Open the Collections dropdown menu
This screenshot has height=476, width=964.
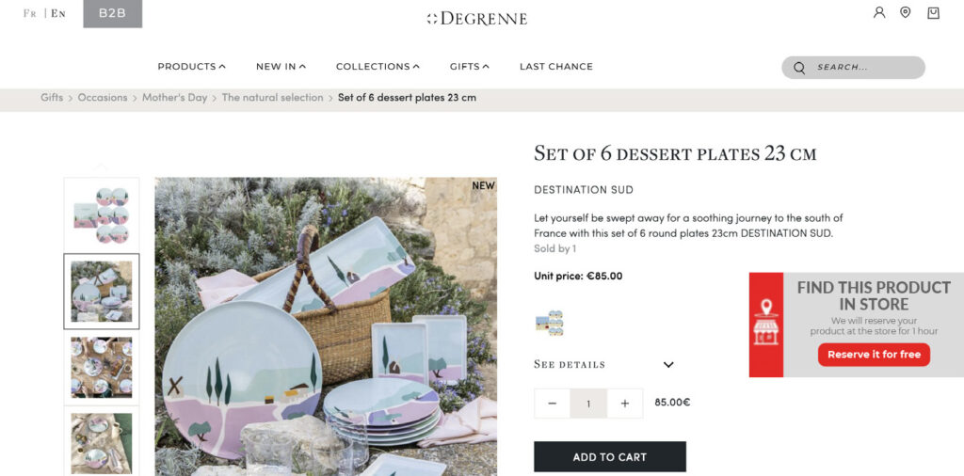pyautogui.click(x=378, y=67)
